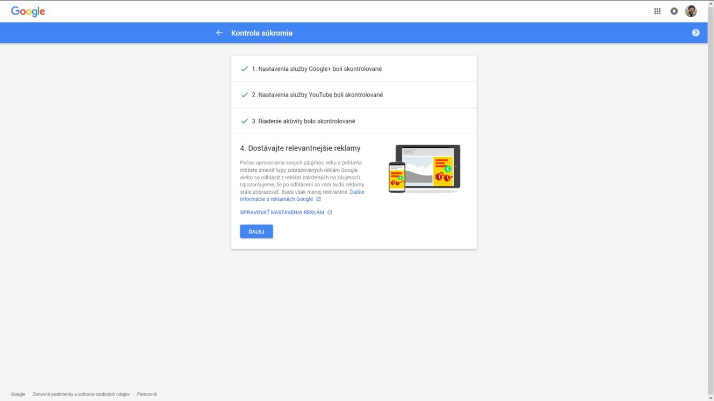Click the Google footer link
714x401 pixels.
(x=18, y=394)
